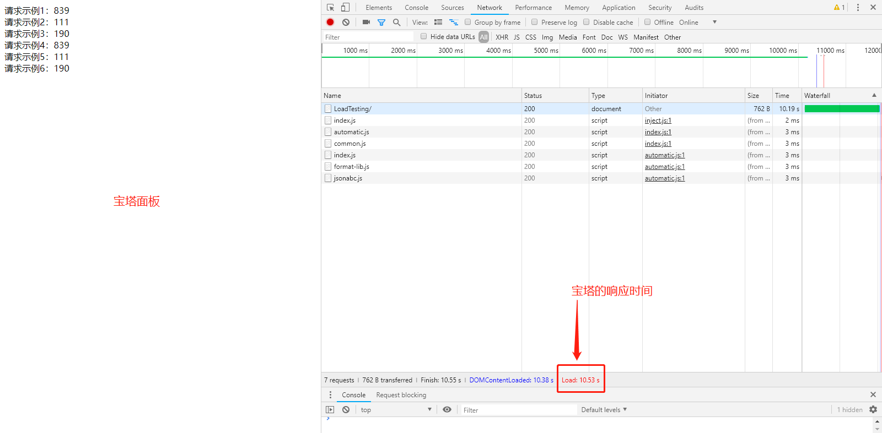The image size is (882, 433).
Task: Click the network Filter text field
Action: (x=368, y=37)
